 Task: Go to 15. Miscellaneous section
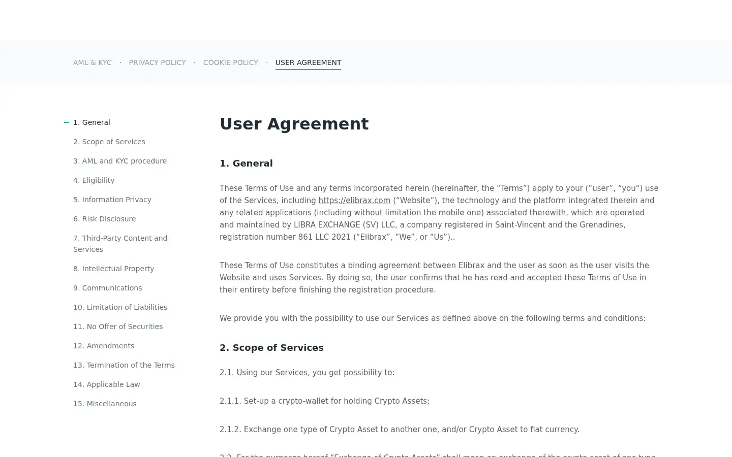point(105,404)
